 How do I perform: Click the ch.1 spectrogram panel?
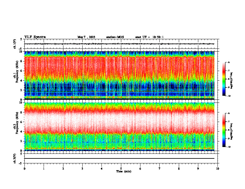(x=119, y=75)
